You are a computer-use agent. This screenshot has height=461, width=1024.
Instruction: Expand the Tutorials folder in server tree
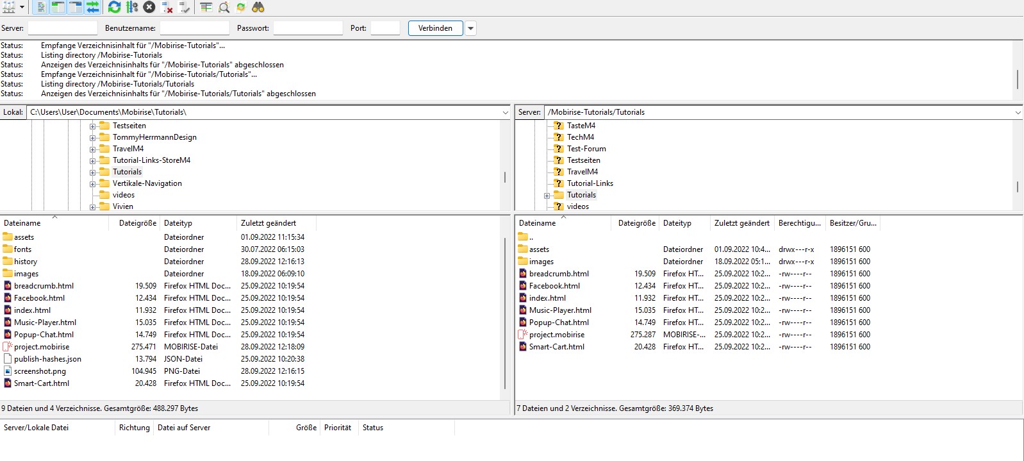tap(547, 196)
